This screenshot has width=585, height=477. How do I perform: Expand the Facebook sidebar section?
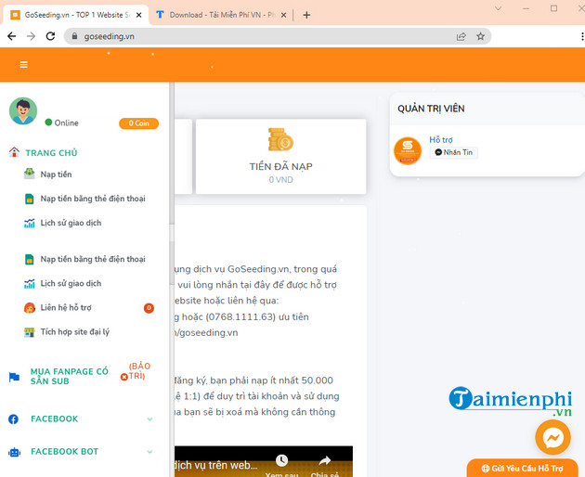pos(149,419)
